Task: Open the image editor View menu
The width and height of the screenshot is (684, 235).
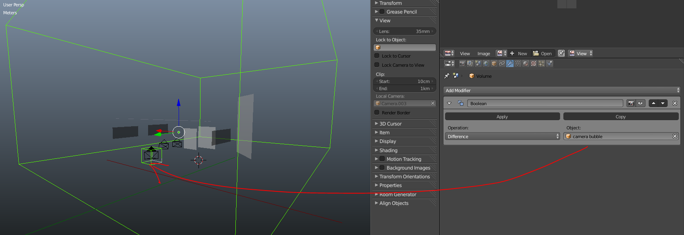Action: 465,54
